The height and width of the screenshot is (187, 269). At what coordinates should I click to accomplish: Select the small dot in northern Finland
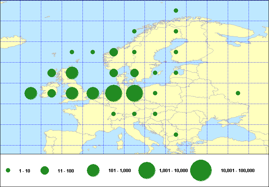(176, 31)
